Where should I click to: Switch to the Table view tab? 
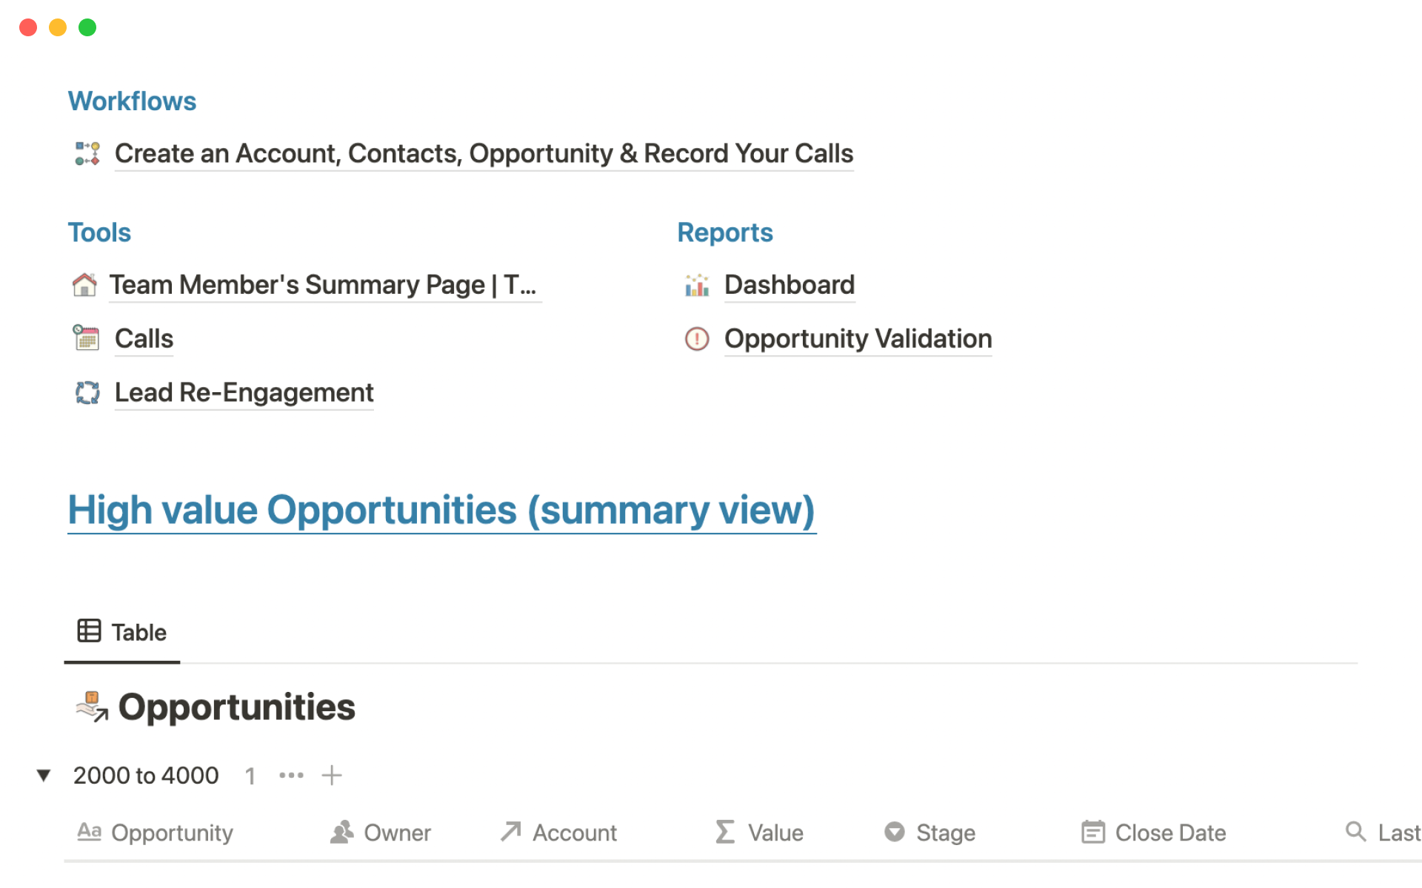coord(122,632)
